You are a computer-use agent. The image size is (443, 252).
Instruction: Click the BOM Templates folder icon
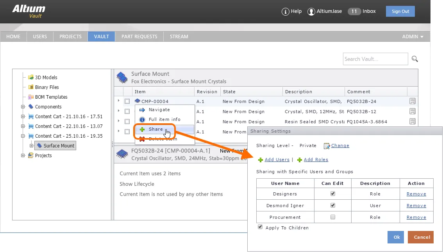pyautogui.click(x=31, y=97)
